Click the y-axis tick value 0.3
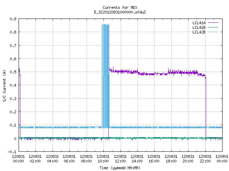 point(13,99)
